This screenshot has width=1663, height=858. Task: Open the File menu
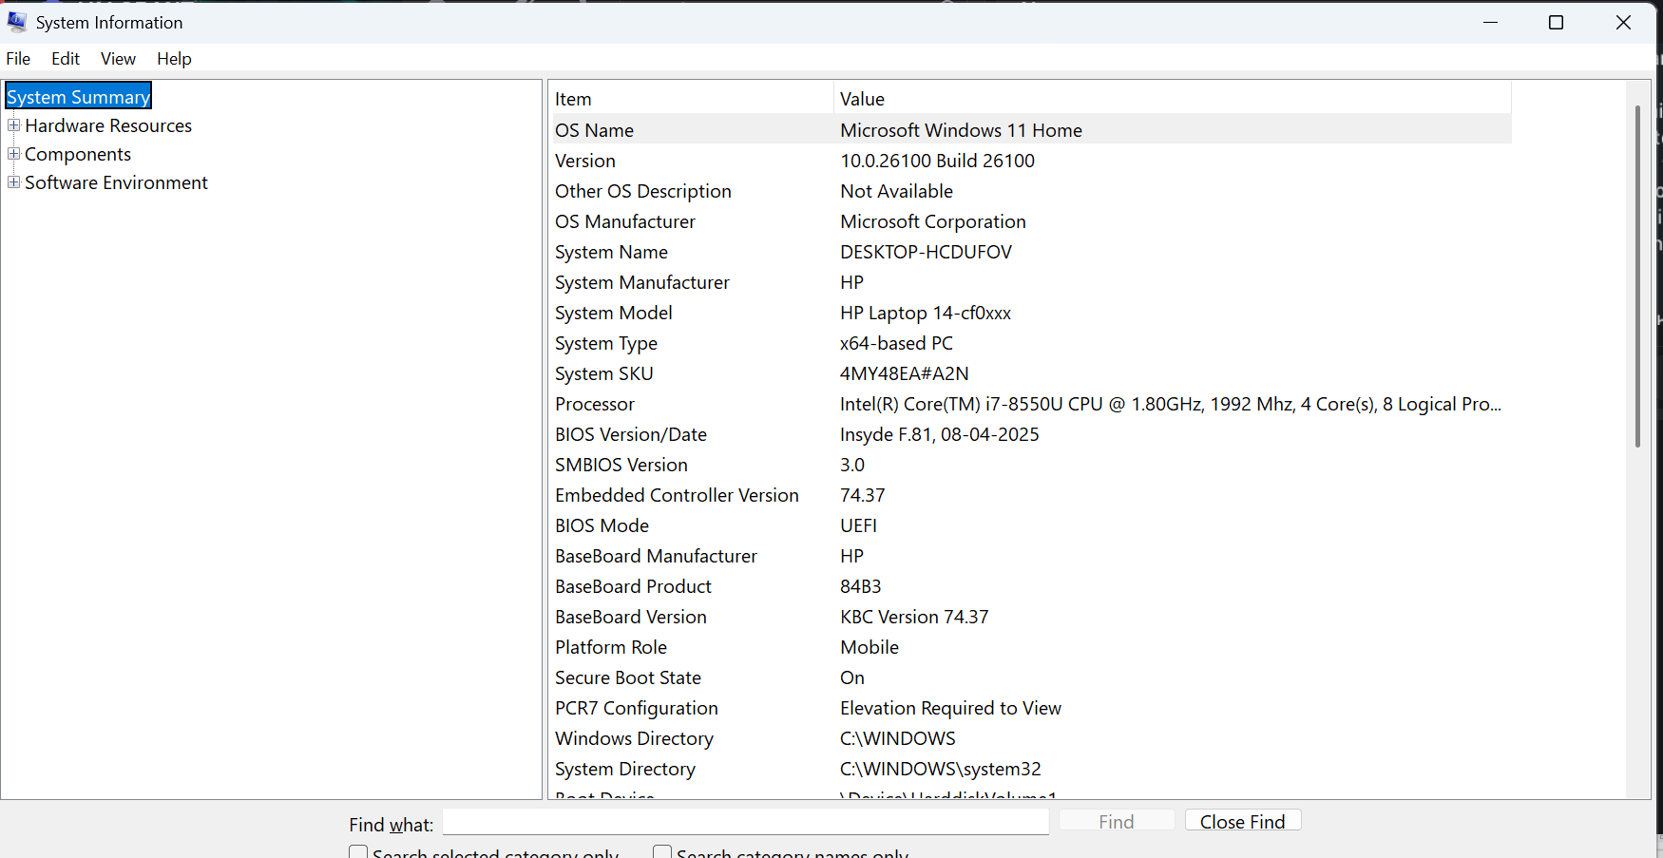pyautogui.click(x=18, y=59)
